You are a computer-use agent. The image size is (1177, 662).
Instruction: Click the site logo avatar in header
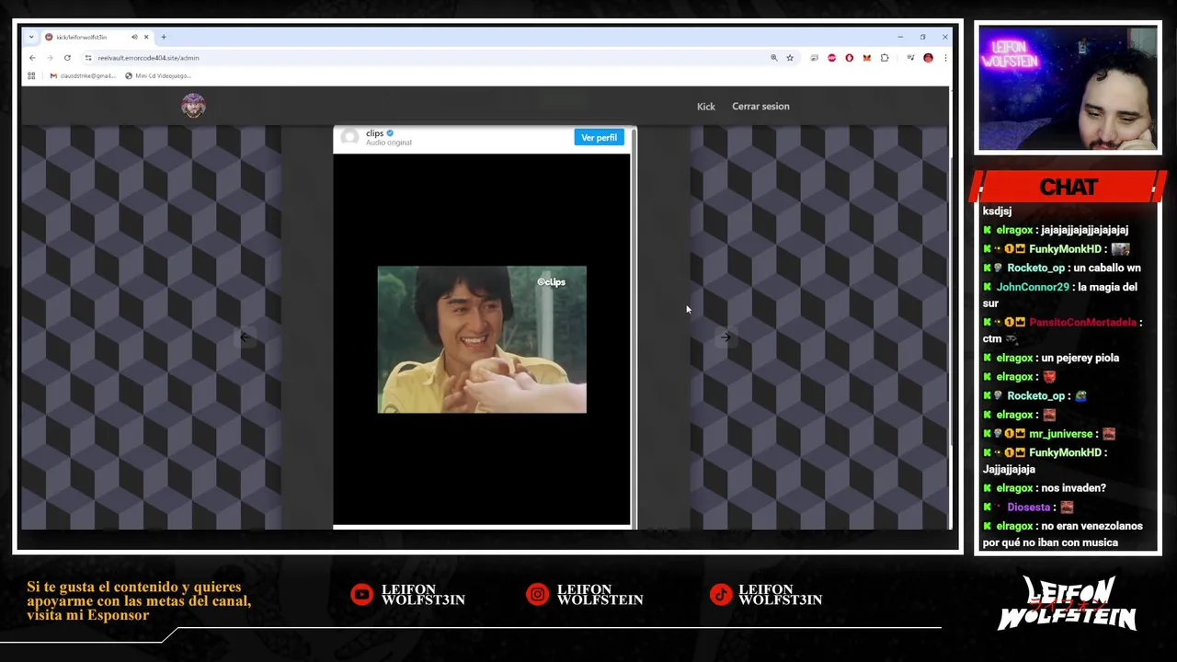[x=193, y=106]
